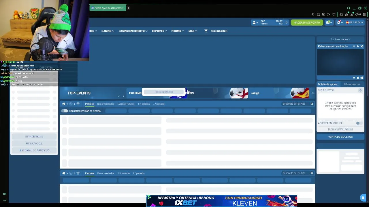Viewport: 369px width, 207px height.
Task: Click the home icon in second breadcrumb row
Action: 63,173
